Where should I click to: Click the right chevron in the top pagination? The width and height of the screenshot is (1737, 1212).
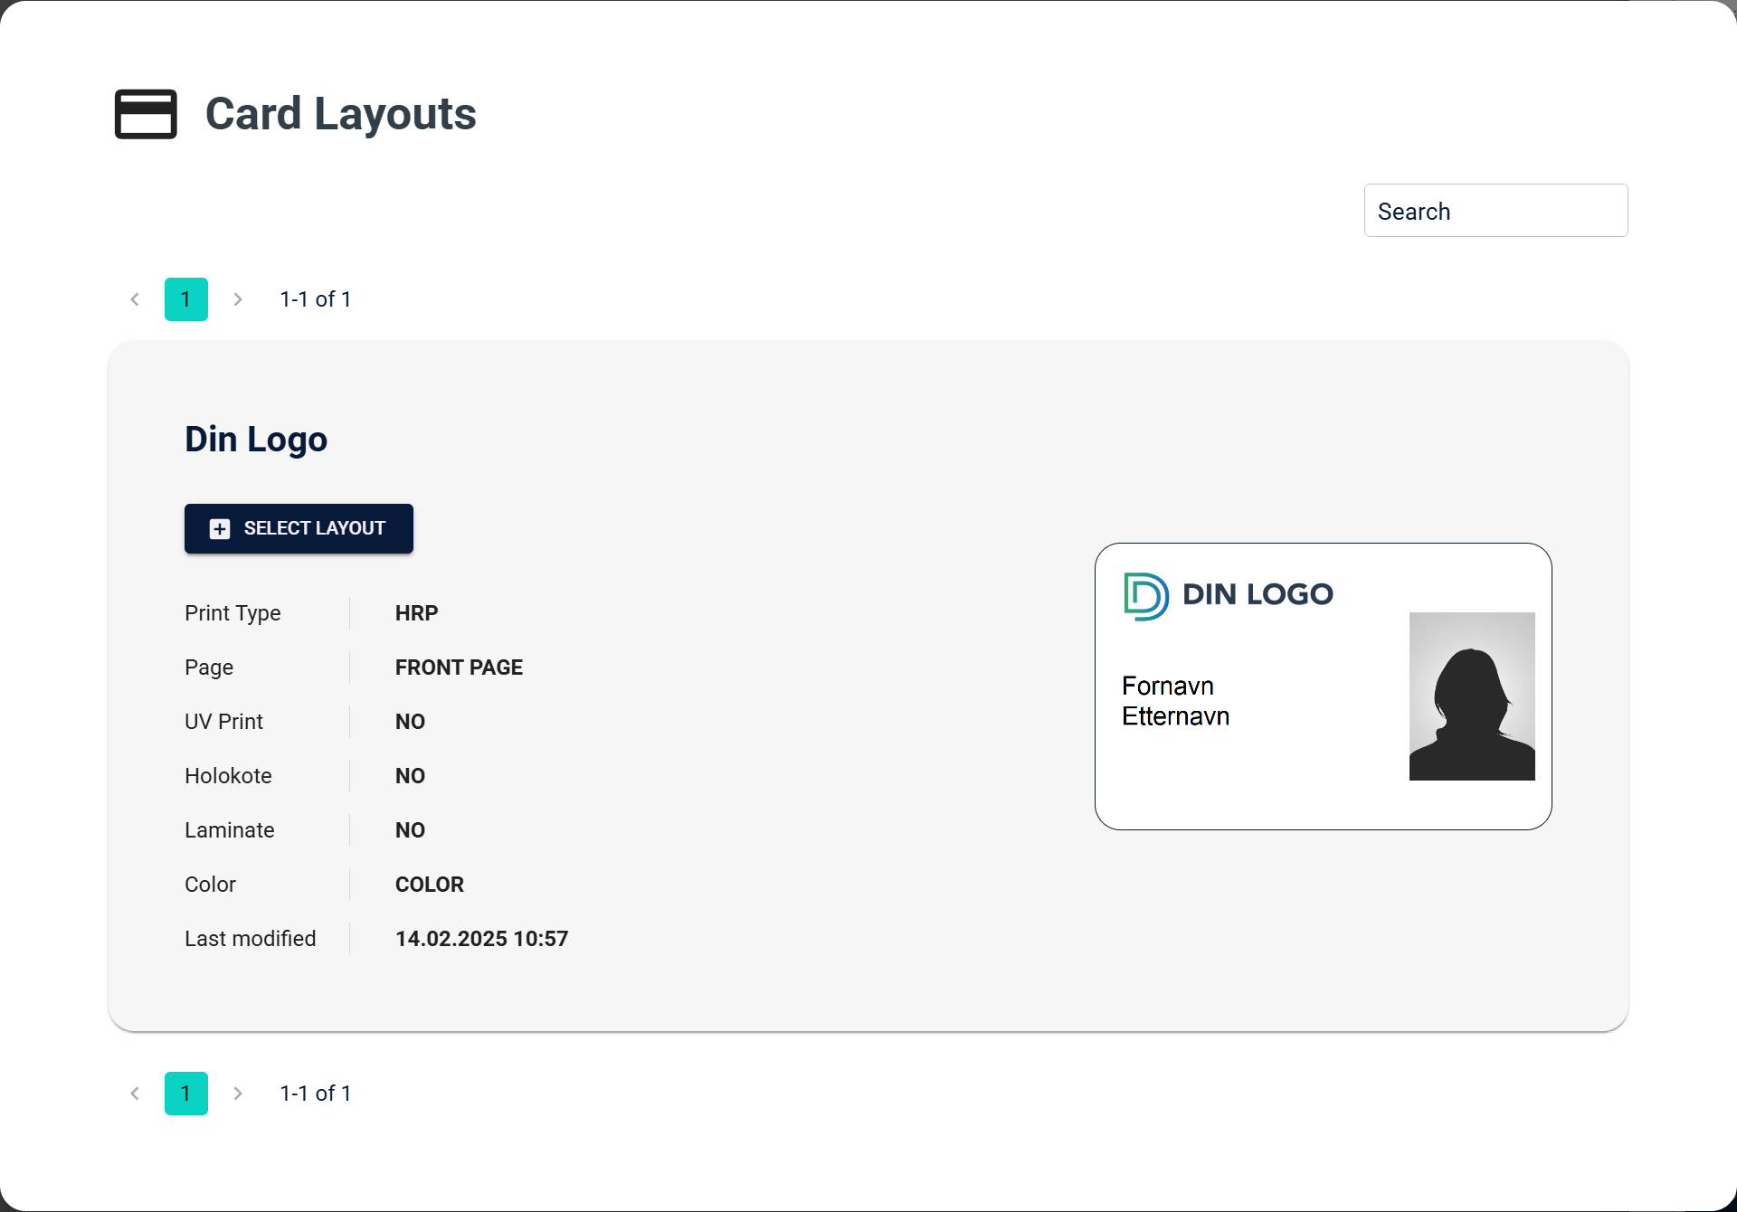tap(238, 298)
